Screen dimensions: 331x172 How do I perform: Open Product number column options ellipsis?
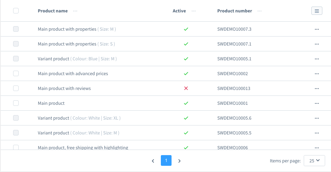[x=260, y=11]
